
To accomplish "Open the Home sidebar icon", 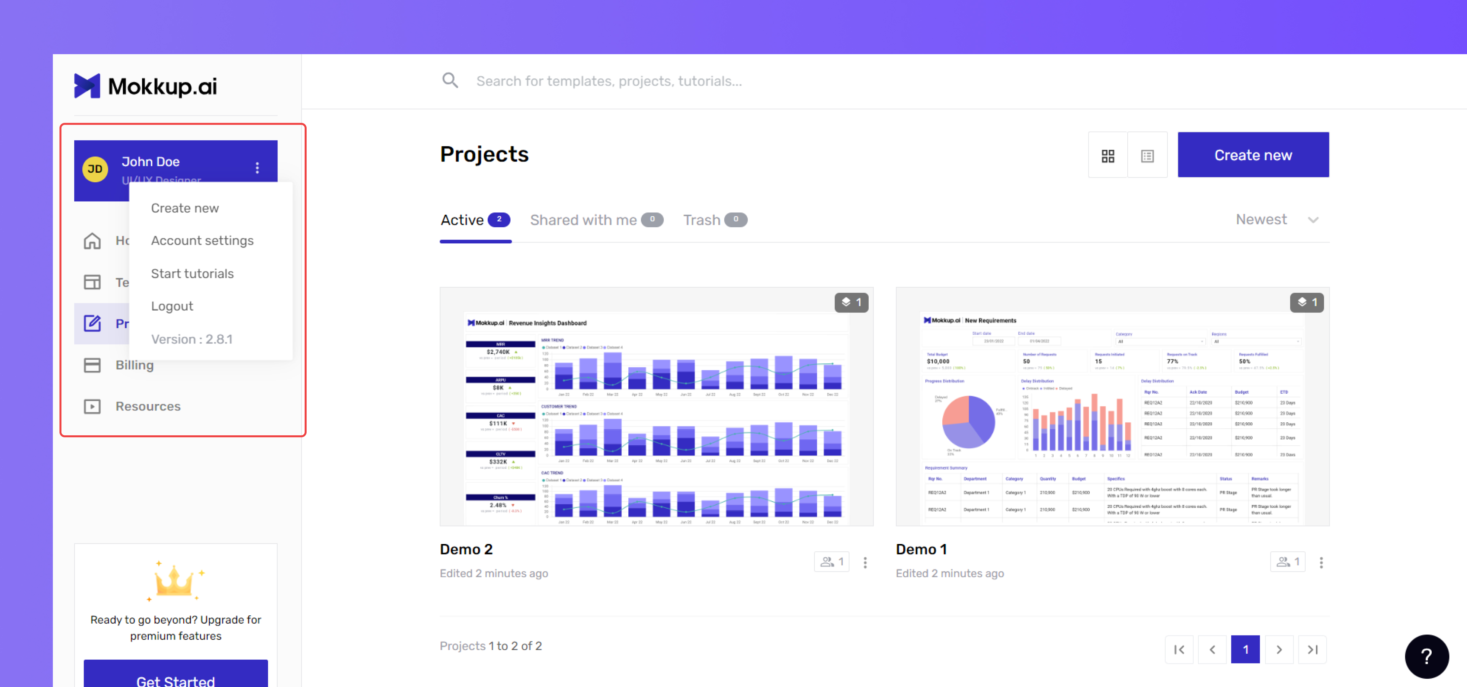I will coord(92,241).
